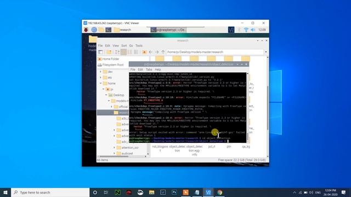Open View menu in the file manager
Viewport: 351px width, 197px height.
tap(116, 45)
